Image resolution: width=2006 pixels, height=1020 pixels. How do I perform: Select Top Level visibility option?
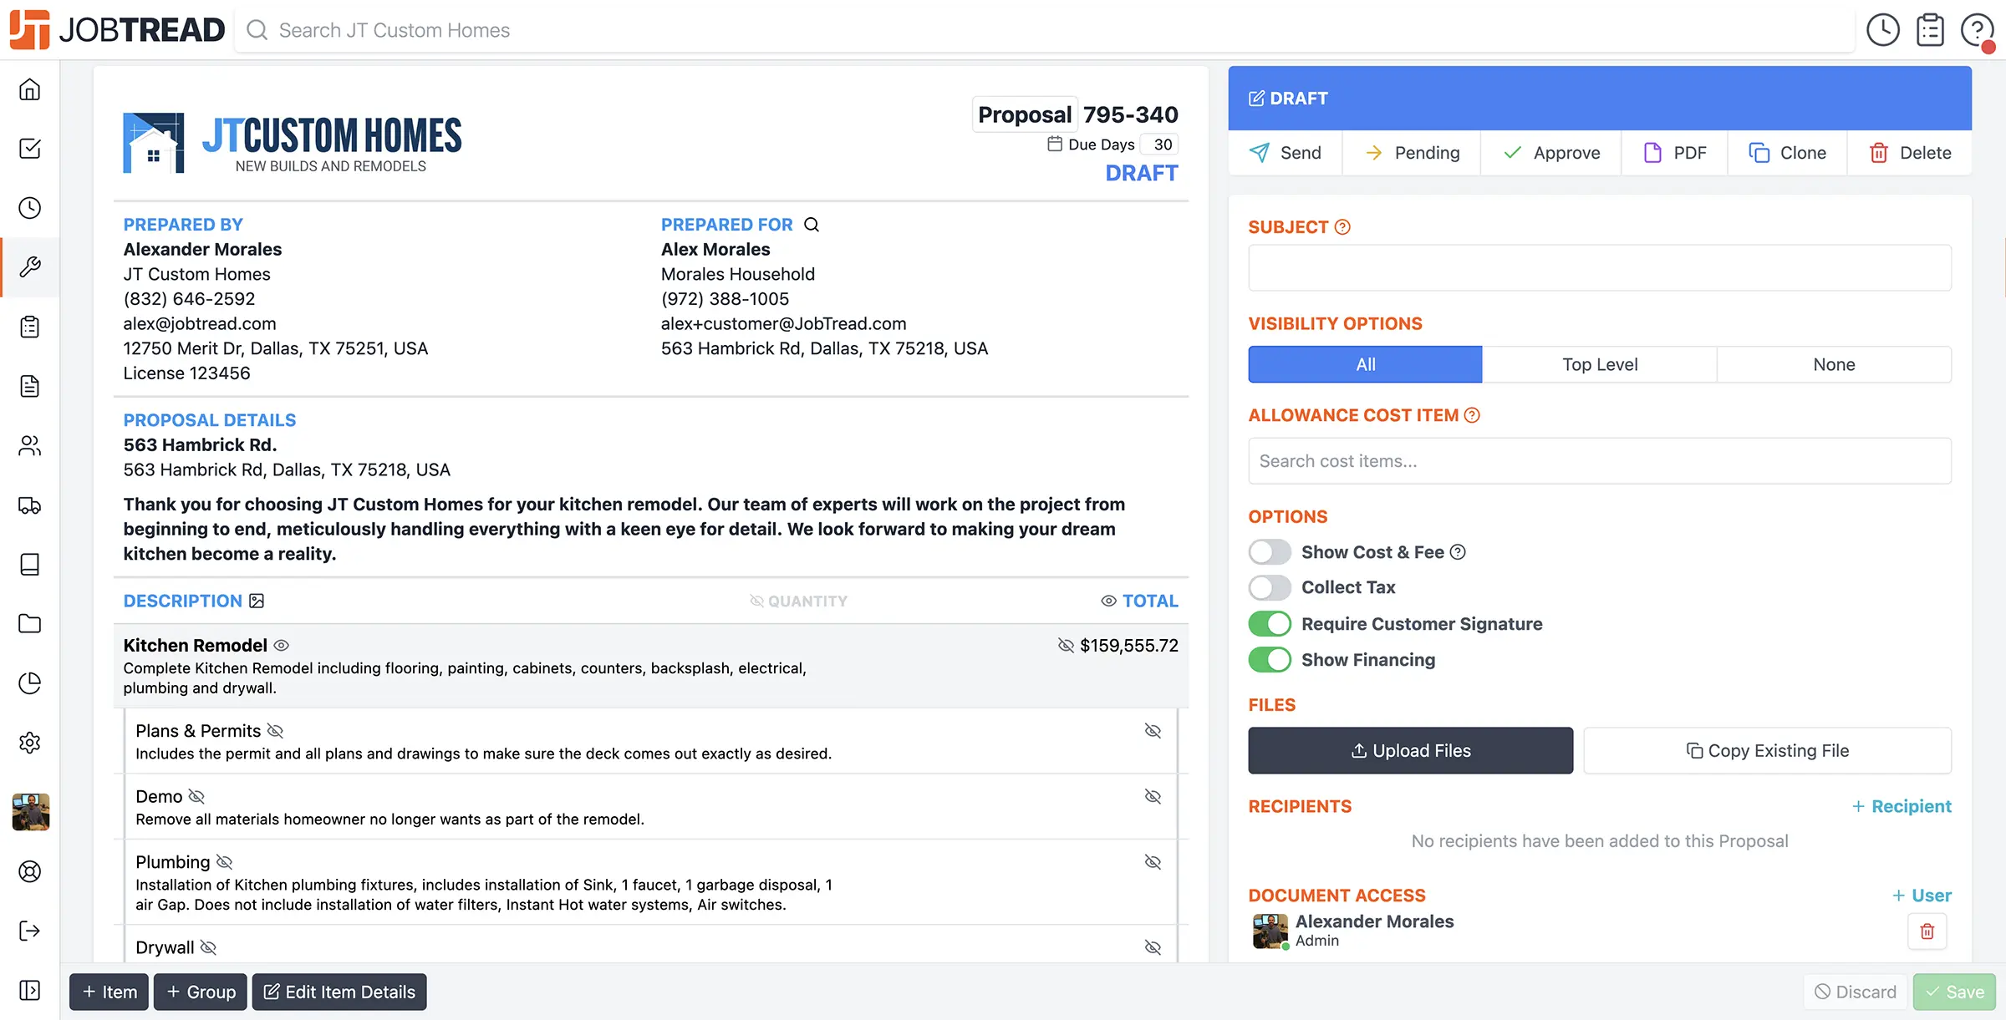tap(1599, 364)
